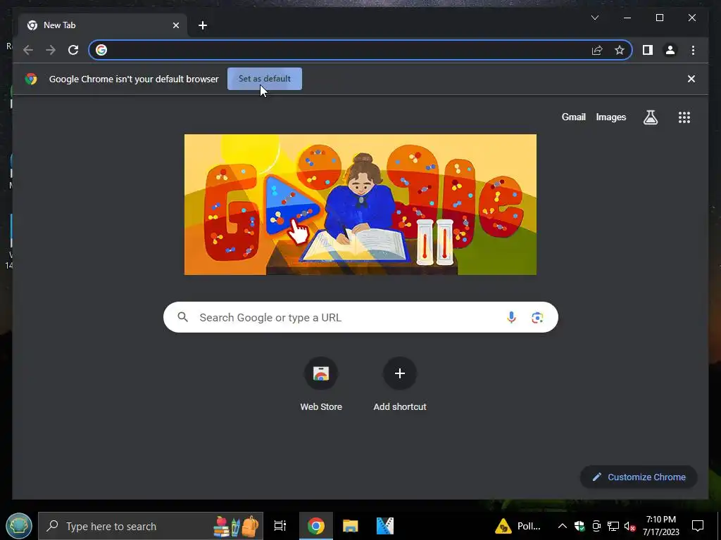Screen dimensions: 721x540
Task: Click the muted volume tray icon
Action: tap(630, 526)
